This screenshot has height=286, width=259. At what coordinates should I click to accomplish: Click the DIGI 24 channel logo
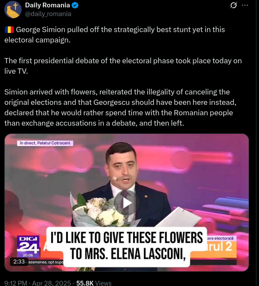click(28, 244)
